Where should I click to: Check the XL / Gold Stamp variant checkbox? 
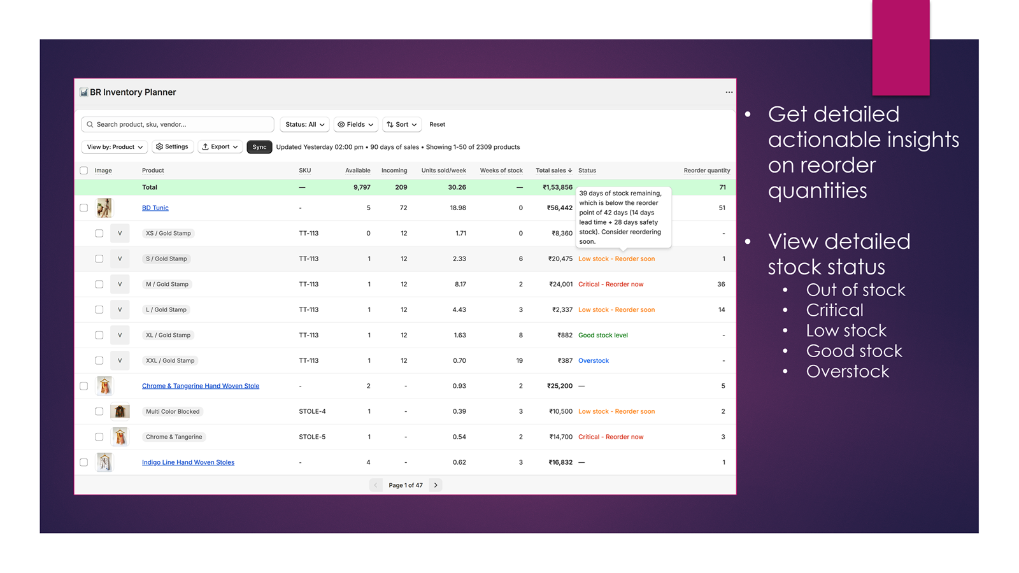point(99,335)
